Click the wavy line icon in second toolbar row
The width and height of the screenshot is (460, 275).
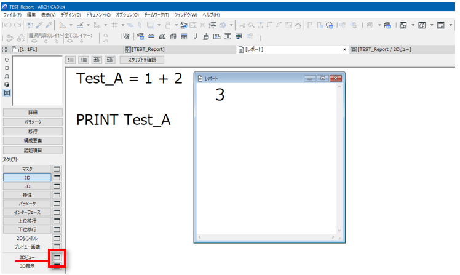[x=151, y=36]
